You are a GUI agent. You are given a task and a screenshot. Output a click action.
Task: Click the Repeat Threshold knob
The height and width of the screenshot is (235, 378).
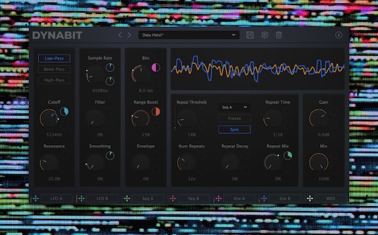(186, 118)
